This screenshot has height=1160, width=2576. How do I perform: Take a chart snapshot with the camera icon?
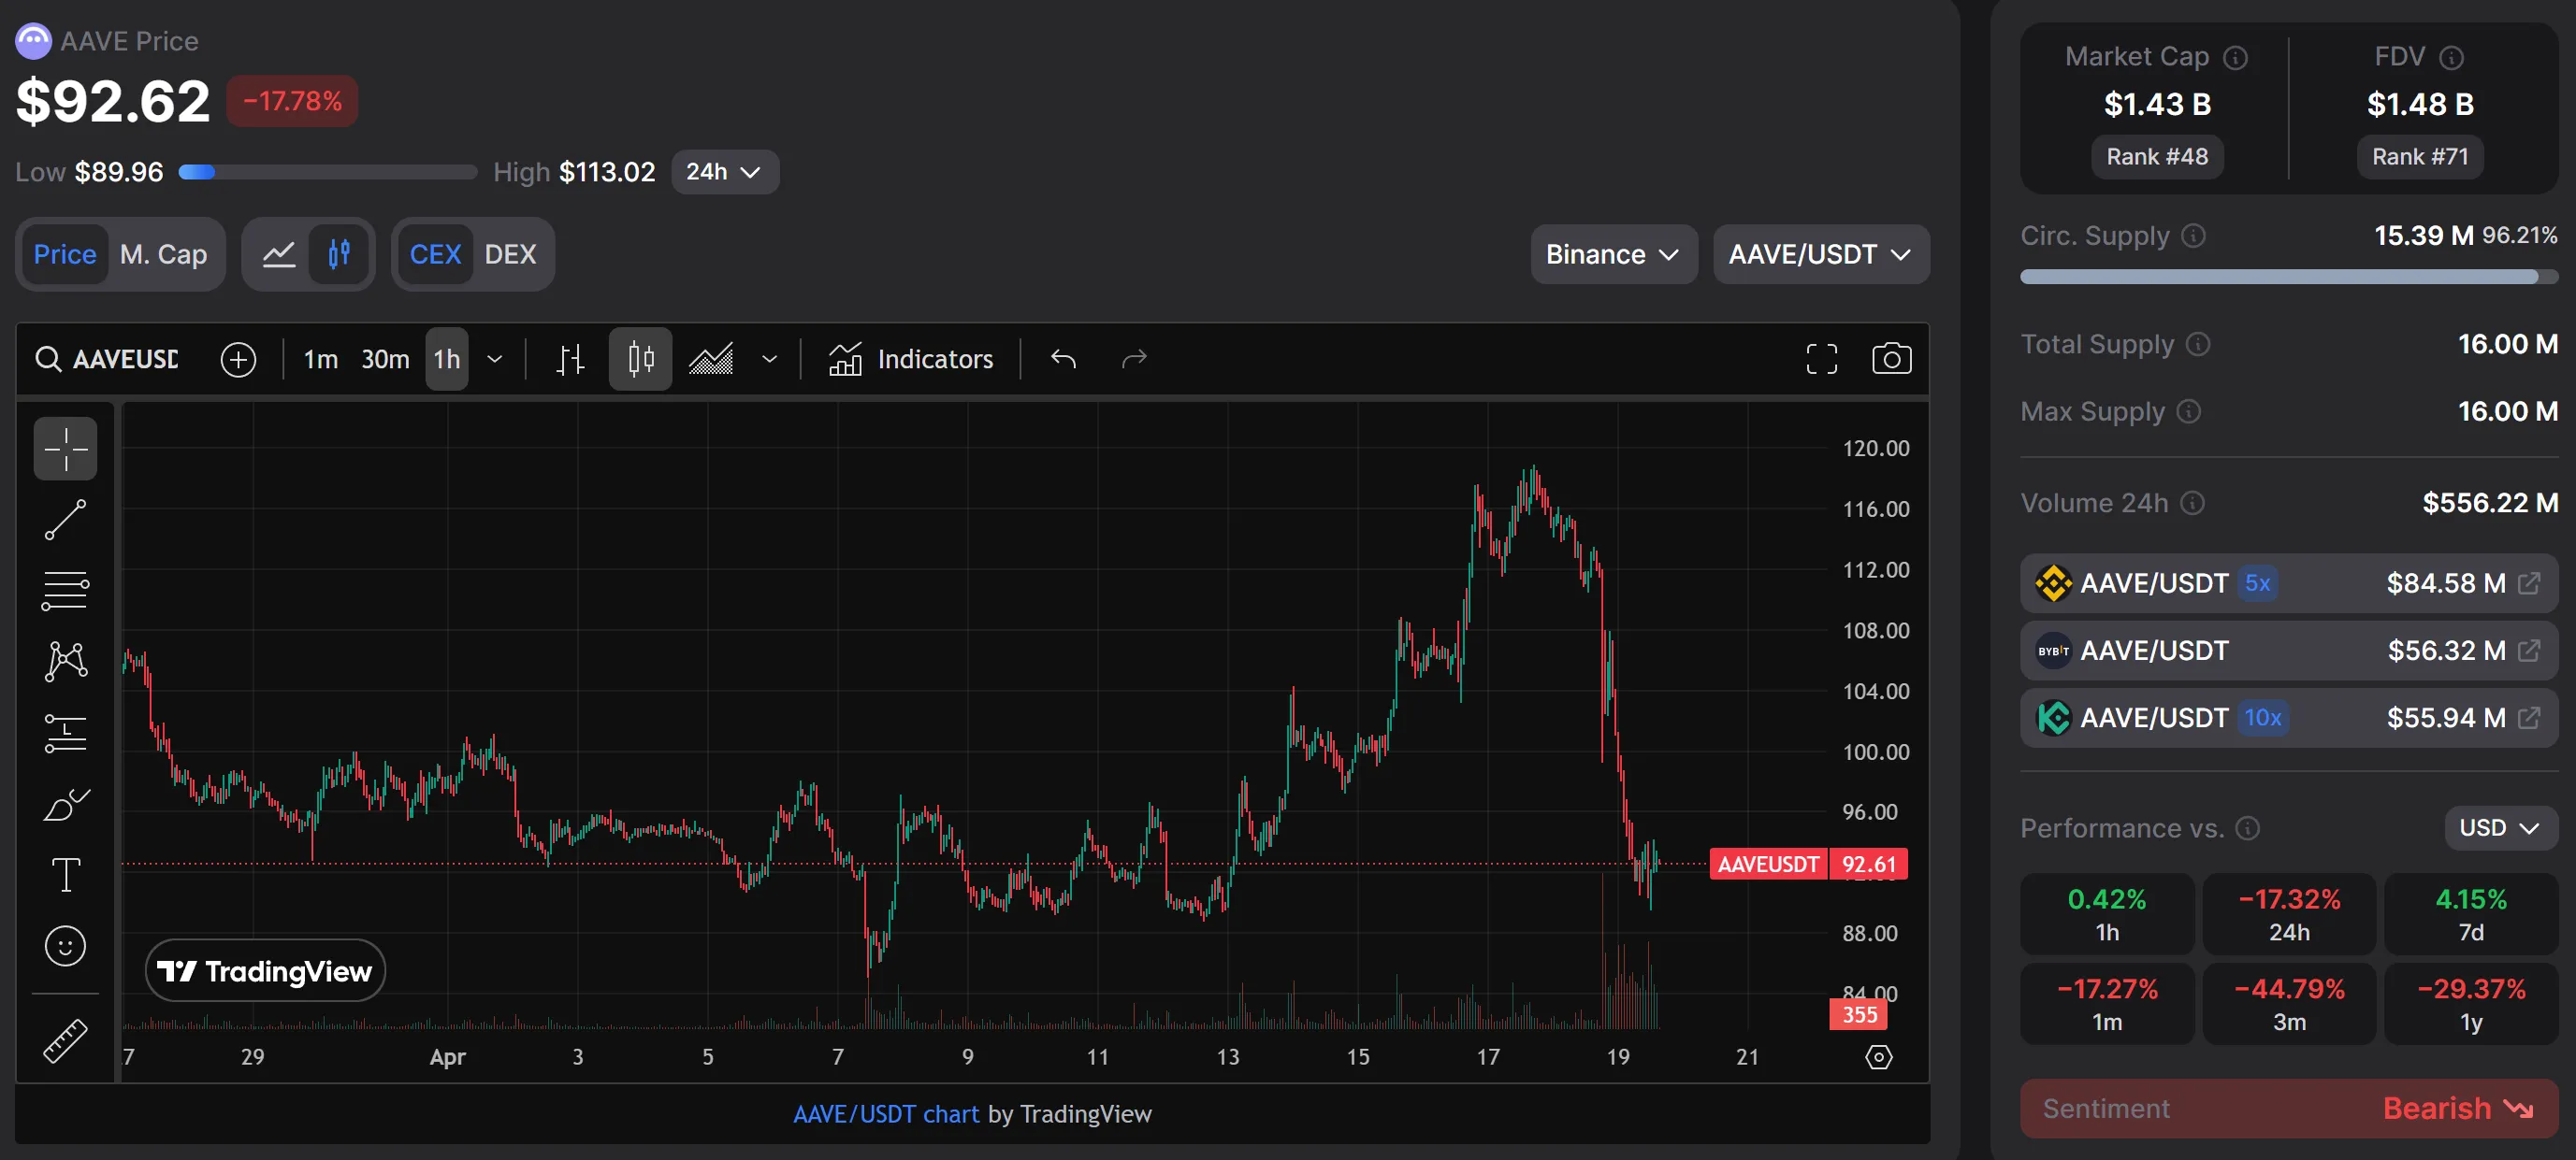tap(1891, 359)
